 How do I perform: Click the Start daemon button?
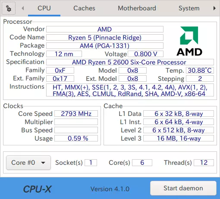(x=183, y=188)
